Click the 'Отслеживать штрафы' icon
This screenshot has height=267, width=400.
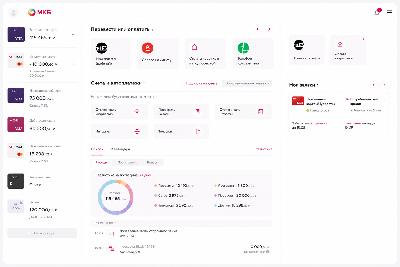tap(260, 112)
